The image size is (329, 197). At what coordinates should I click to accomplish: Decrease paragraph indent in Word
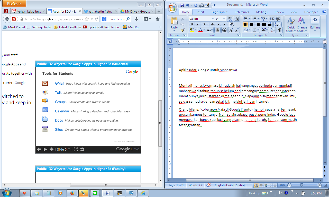click(x=272, y=19)
